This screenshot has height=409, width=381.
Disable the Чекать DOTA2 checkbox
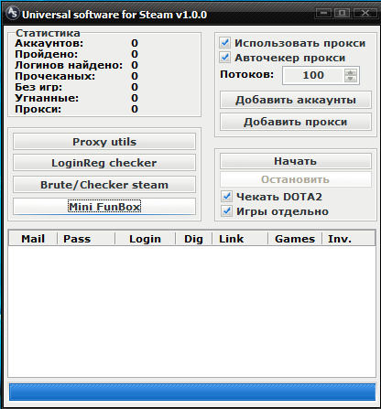point(226,197)
